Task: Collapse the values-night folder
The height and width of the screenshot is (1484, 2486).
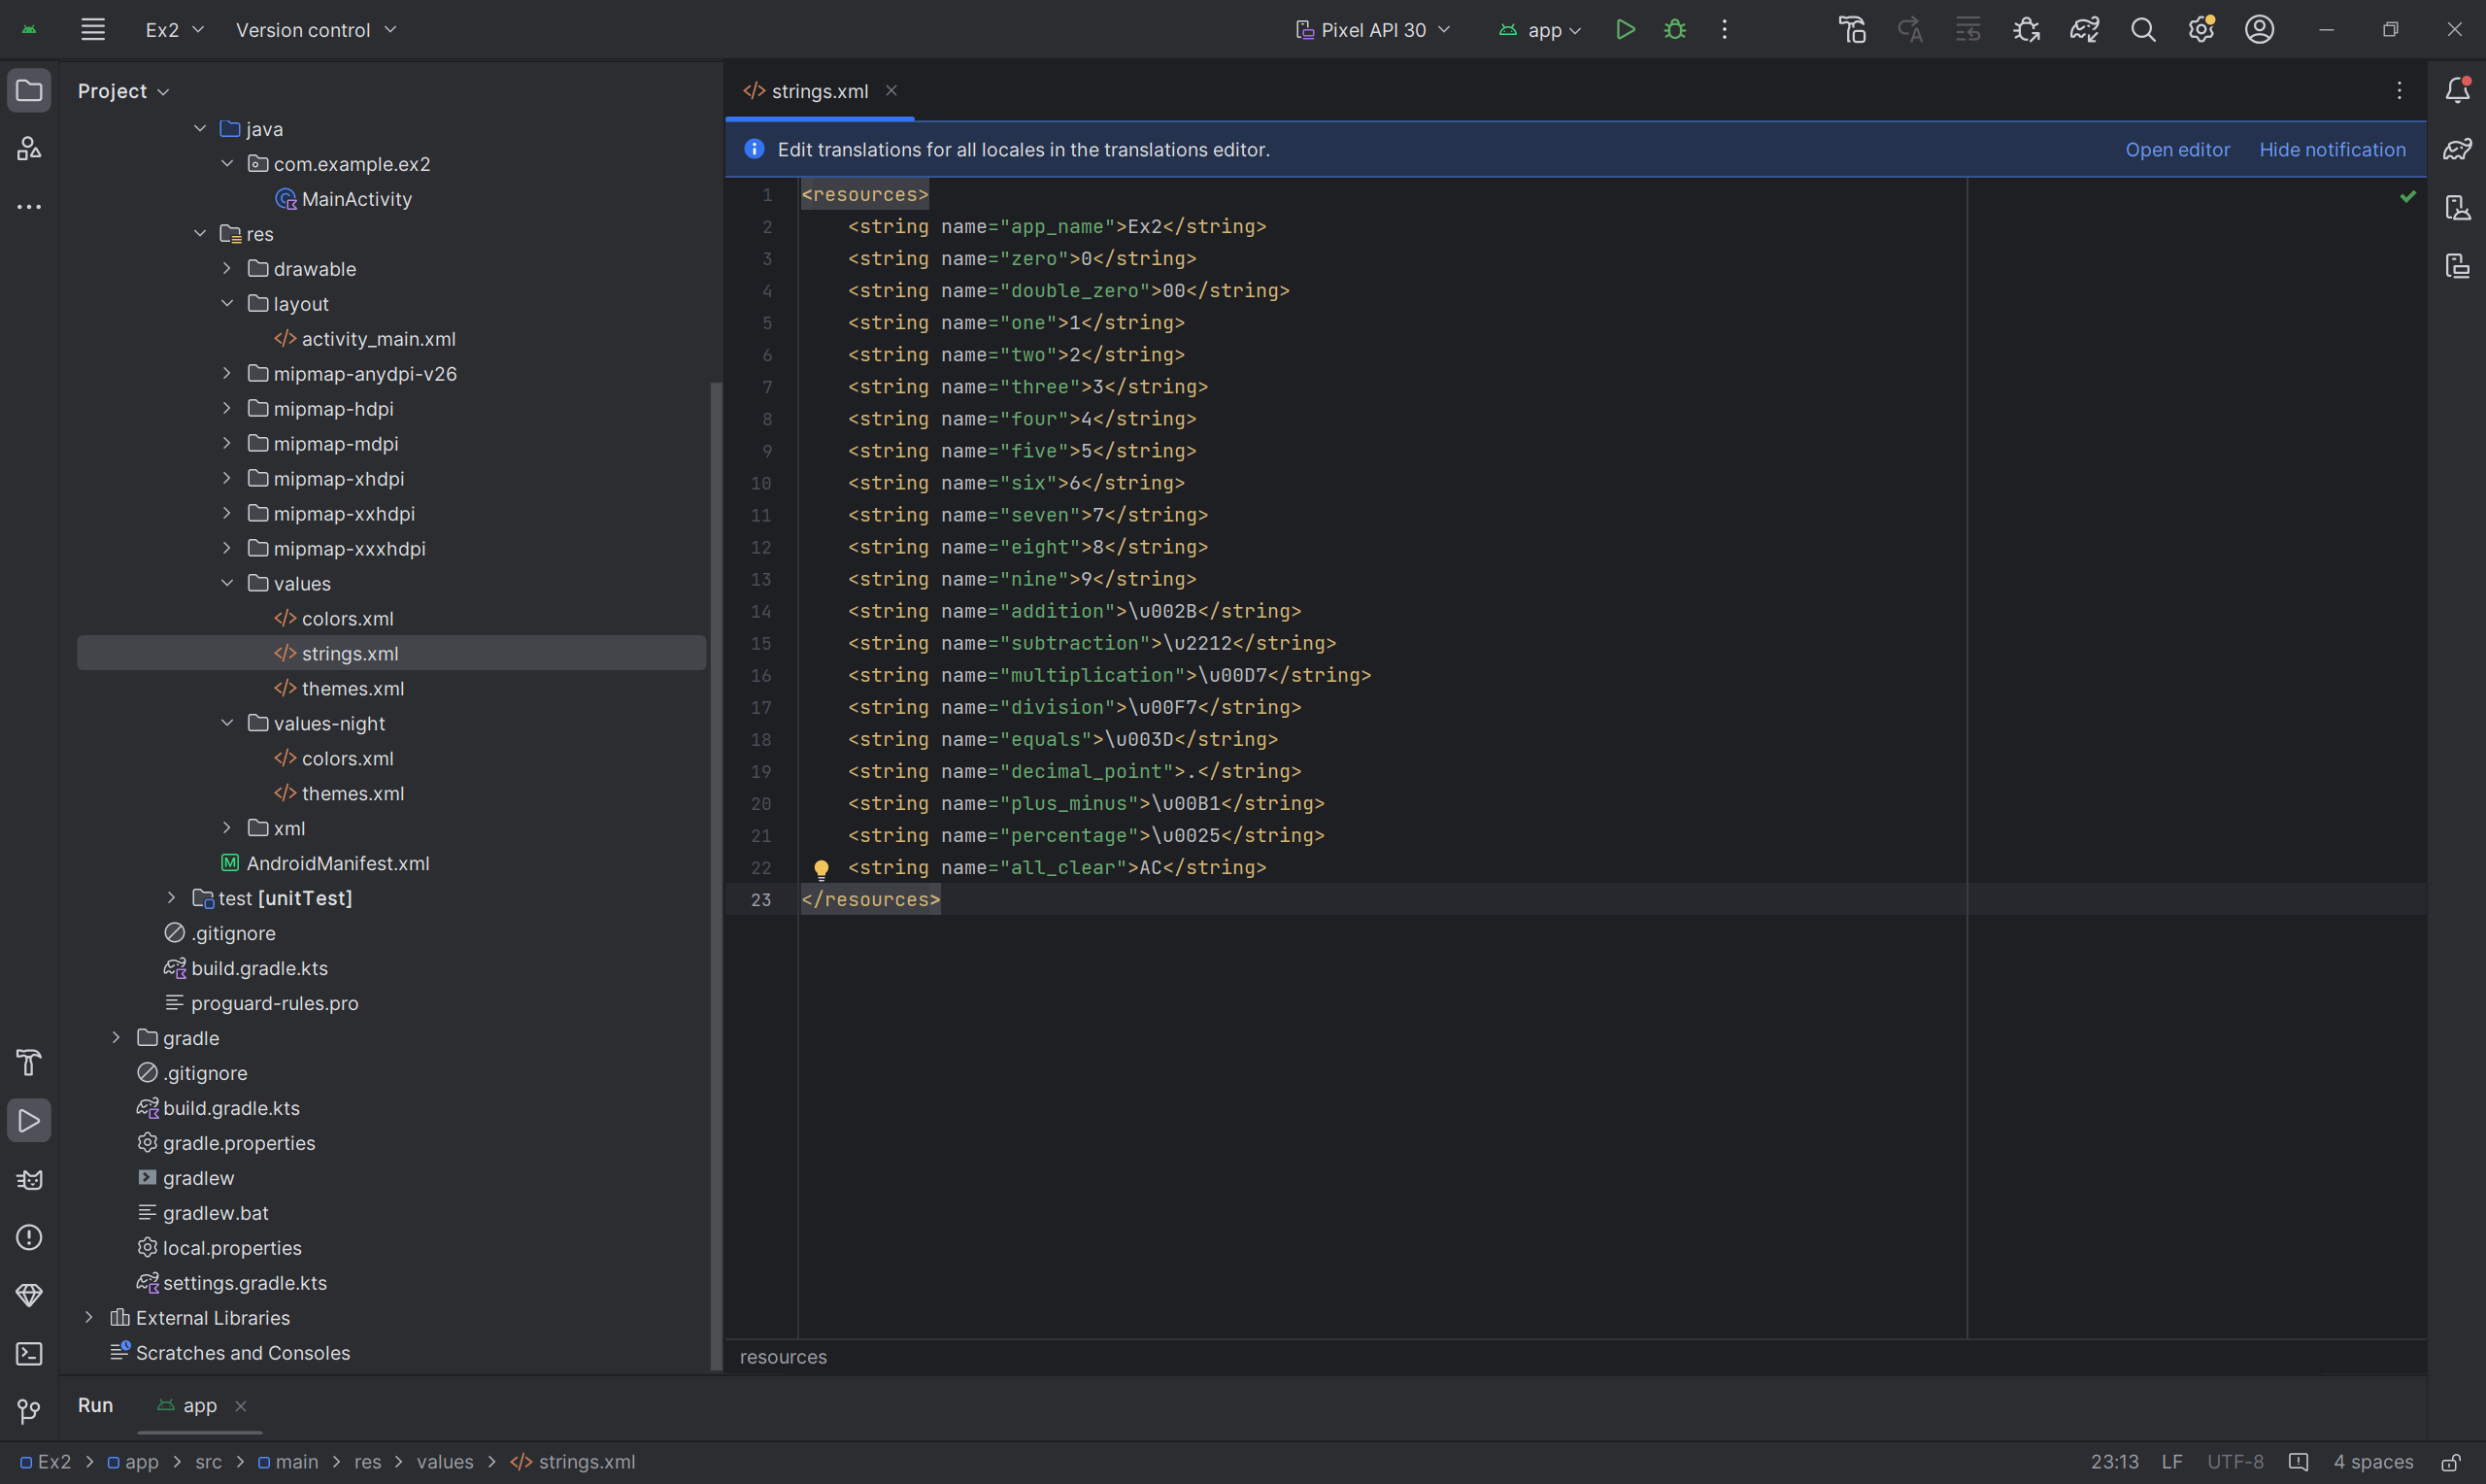Action: coord(227,723)
